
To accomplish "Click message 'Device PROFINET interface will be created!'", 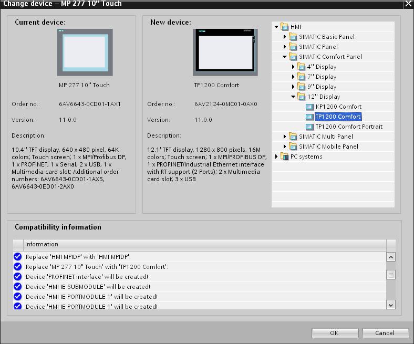I will coord(87,277).
